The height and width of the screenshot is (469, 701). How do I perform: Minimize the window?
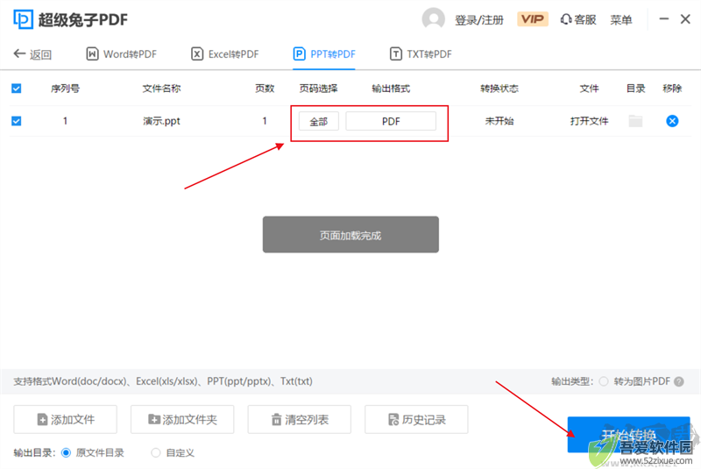coord(664,18)
